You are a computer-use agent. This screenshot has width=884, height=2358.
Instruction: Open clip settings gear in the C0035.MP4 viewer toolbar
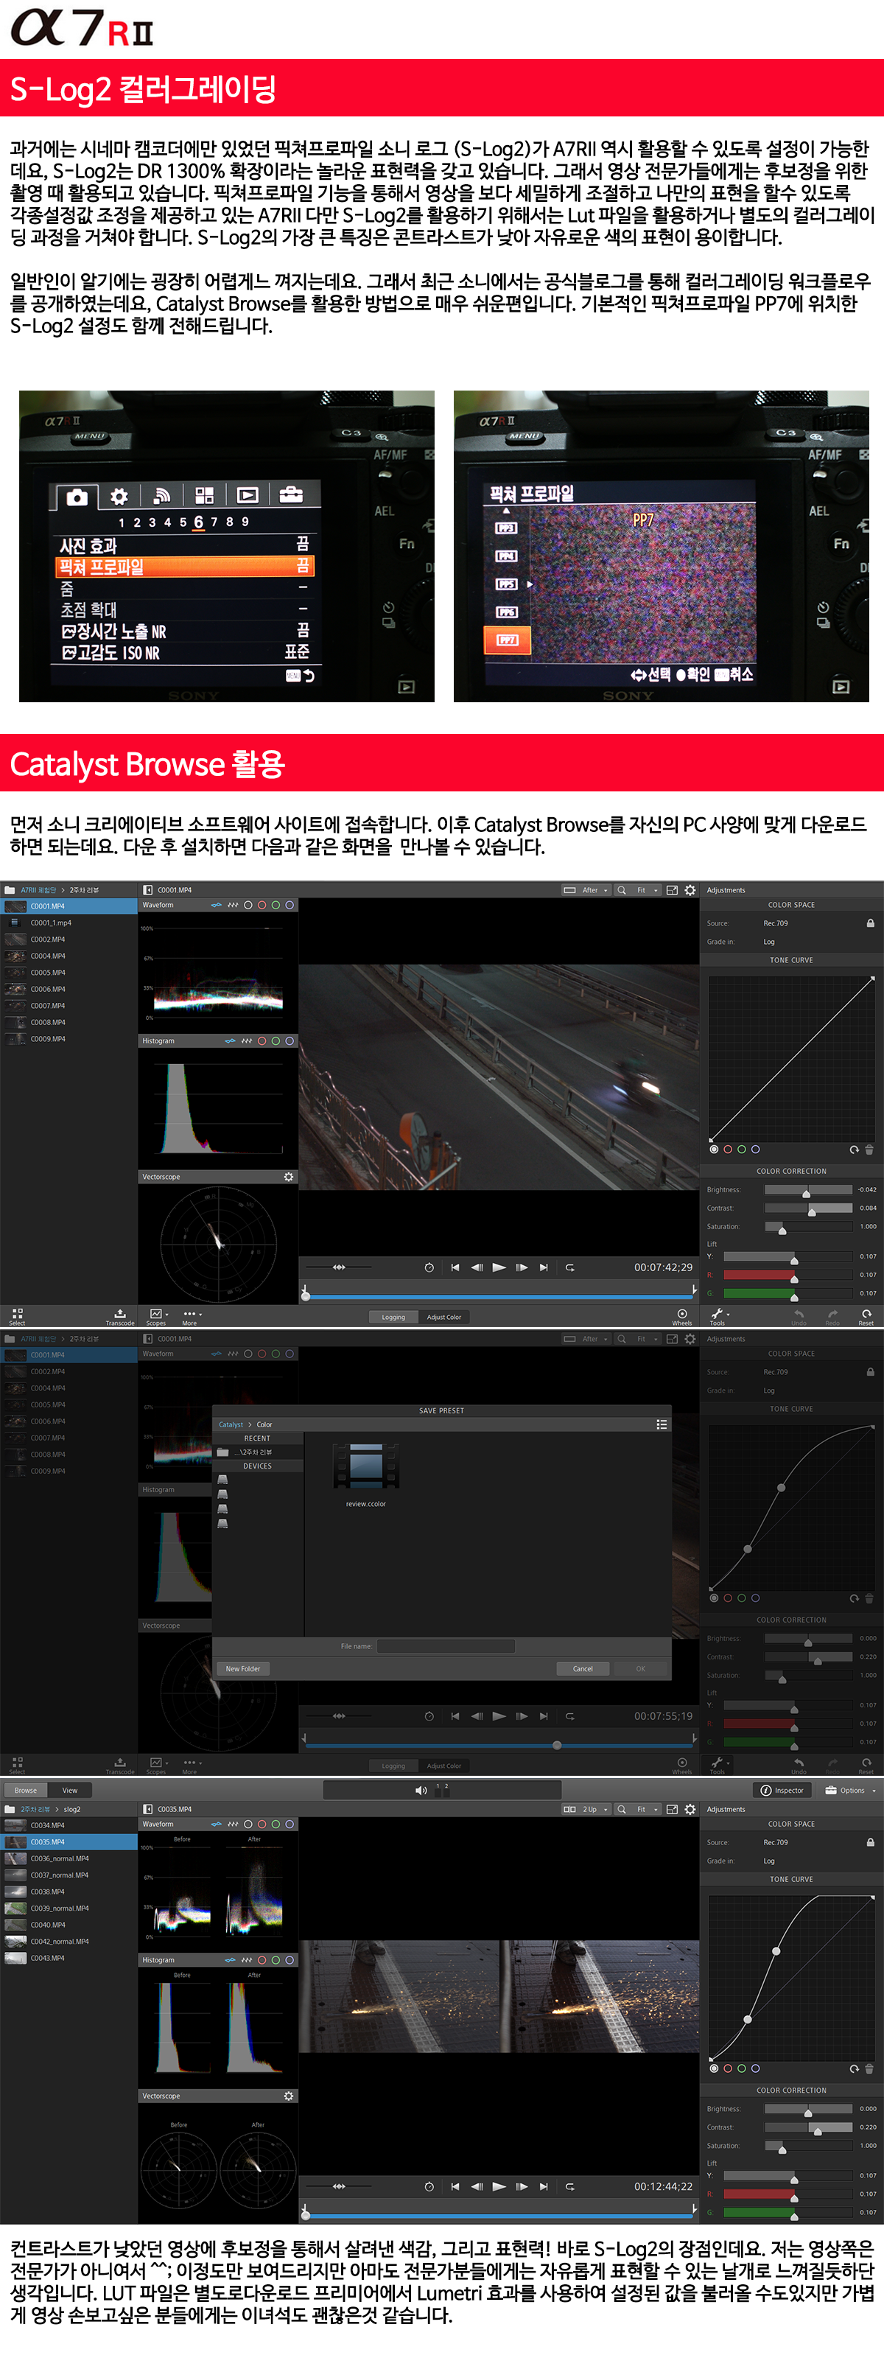(690, 1809)
